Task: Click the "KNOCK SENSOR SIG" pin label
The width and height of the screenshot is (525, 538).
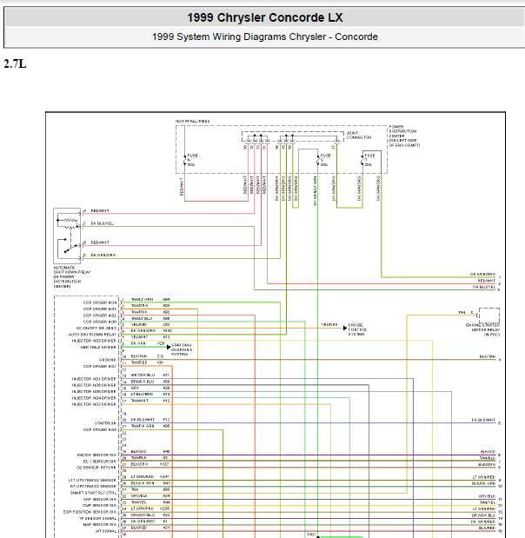Action: click(x=96, y=455)
